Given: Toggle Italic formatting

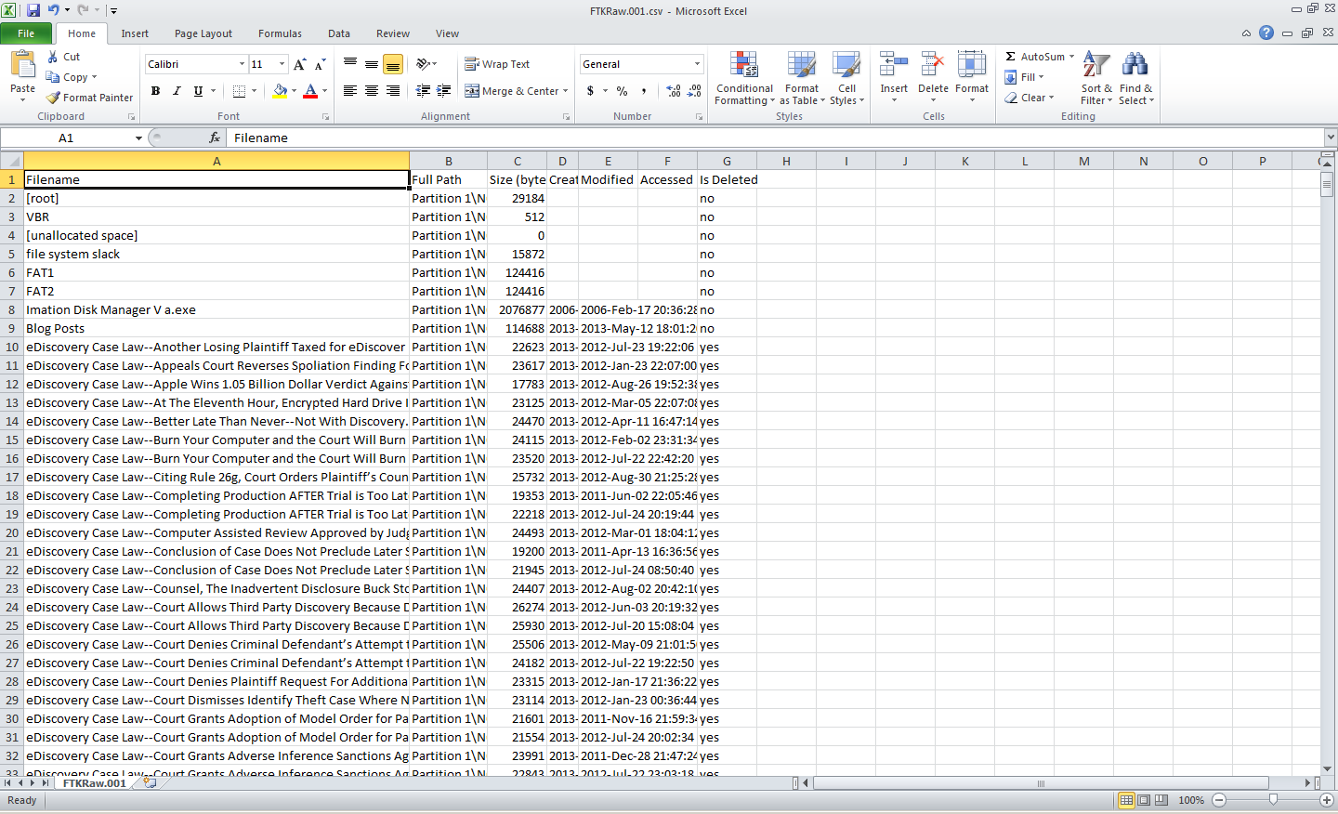Looking at the screenshot, I should [x=177, y=91].
